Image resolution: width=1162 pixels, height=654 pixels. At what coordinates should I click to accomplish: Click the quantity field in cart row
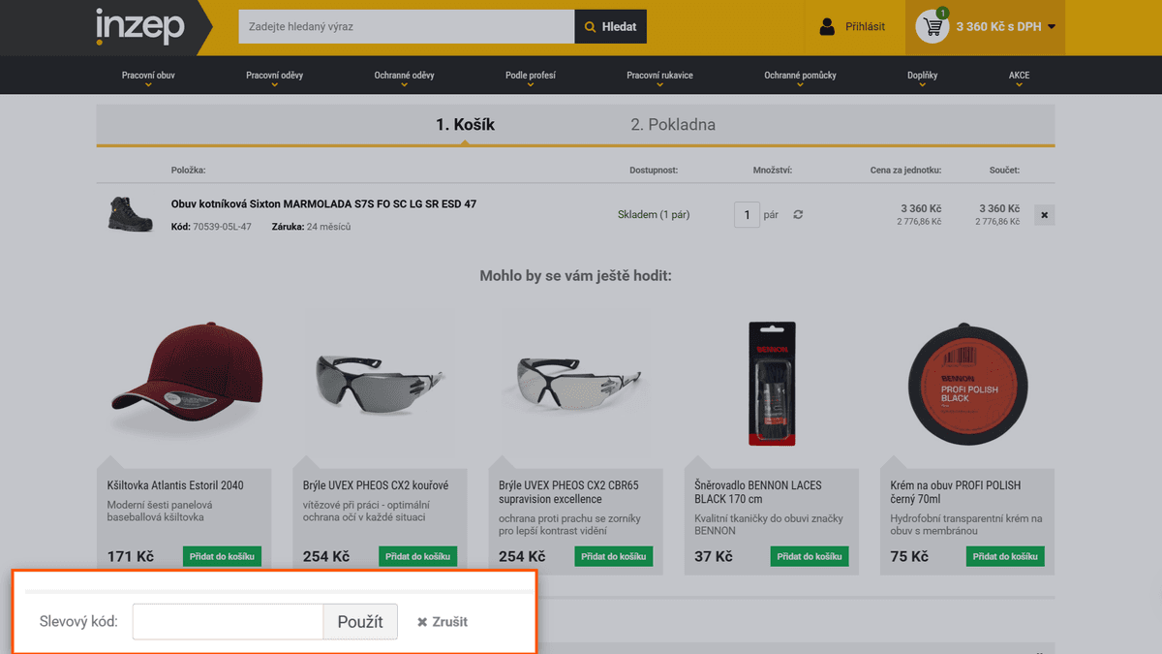(x=747, y=215)
